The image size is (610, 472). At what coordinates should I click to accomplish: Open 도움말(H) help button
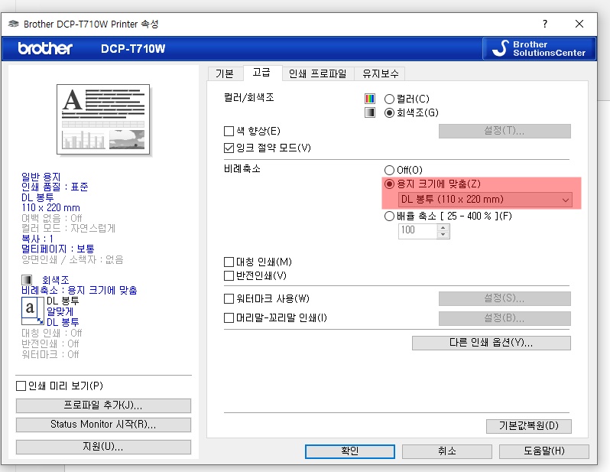coord(543,451)
